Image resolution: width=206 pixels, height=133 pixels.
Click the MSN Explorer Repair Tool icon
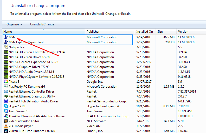point(6,42)
